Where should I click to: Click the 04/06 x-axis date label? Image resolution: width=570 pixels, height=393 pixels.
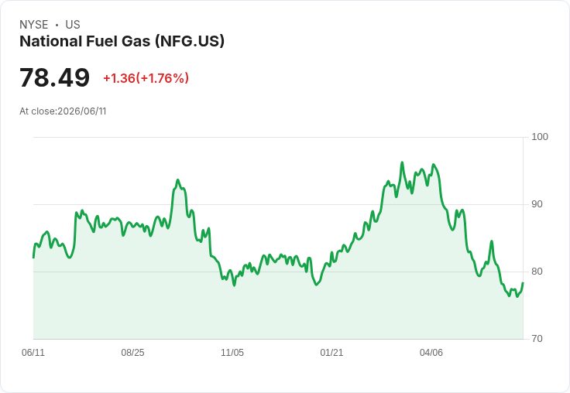(431, 353)
